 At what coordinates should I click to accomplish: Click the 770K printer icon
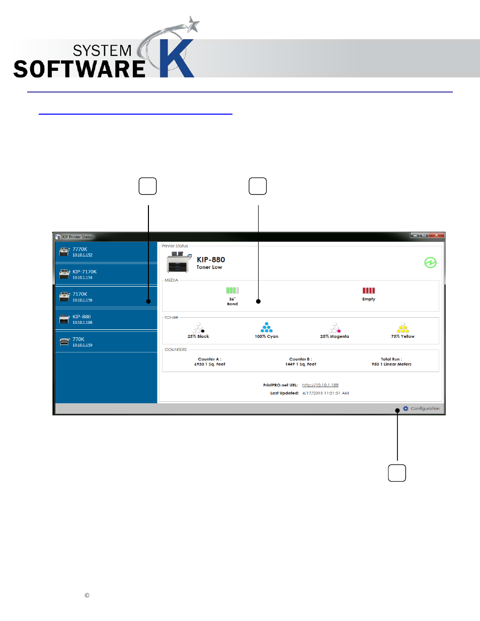64,342
